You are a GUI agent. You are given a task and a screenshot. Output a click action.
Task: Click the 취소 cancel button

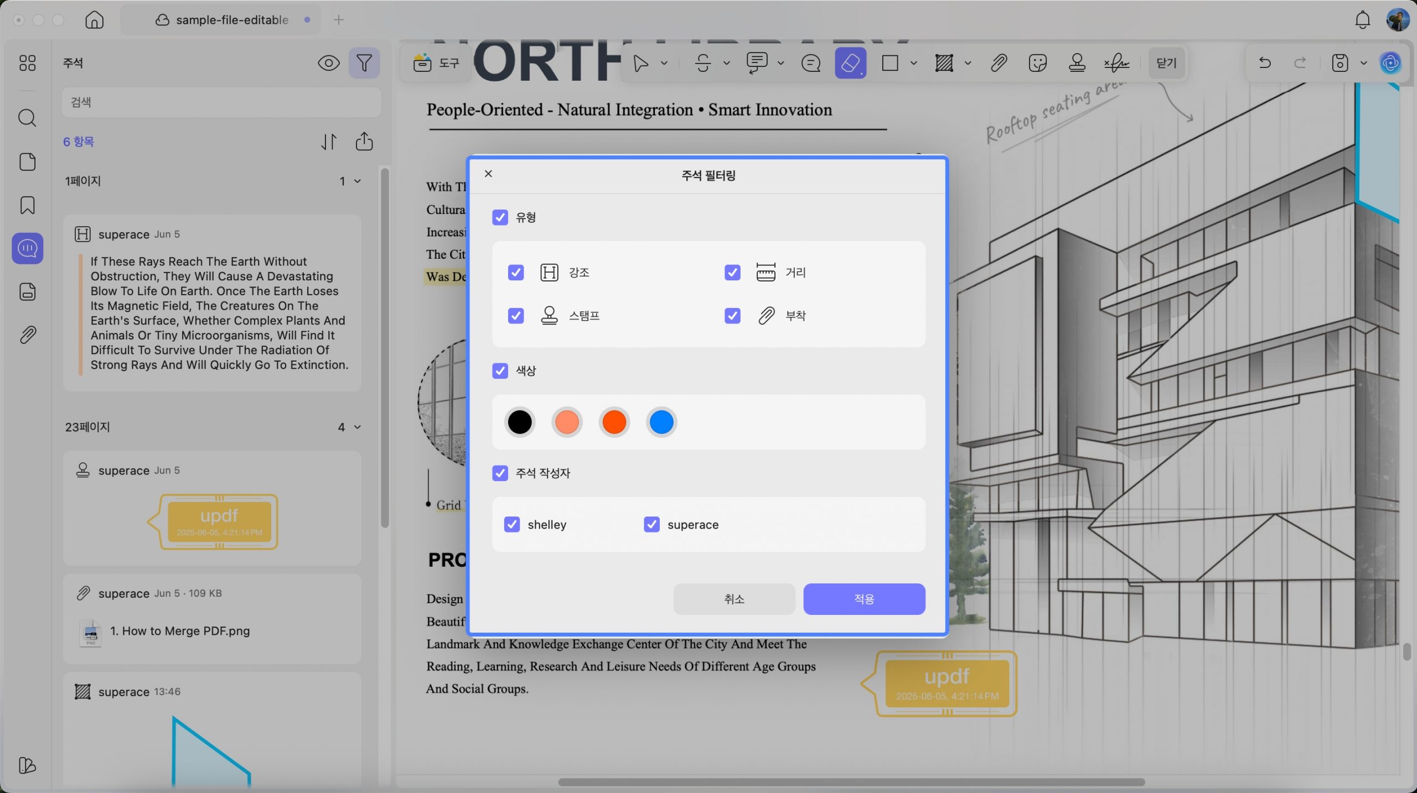[x=734, y=599]
